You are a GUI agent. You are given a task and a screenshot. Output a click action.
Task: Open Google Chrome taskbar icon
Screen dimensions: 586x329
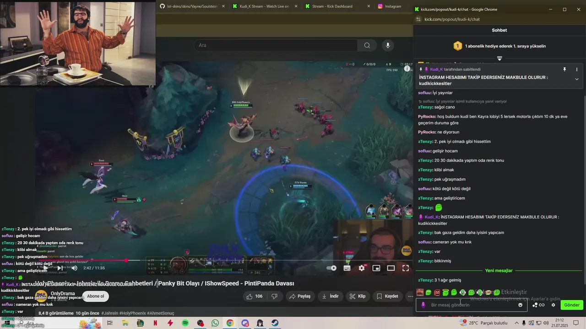[x=230, y=323]
